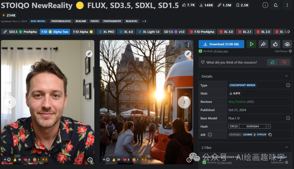Toggle the notification bell icon

pos(275,5)
